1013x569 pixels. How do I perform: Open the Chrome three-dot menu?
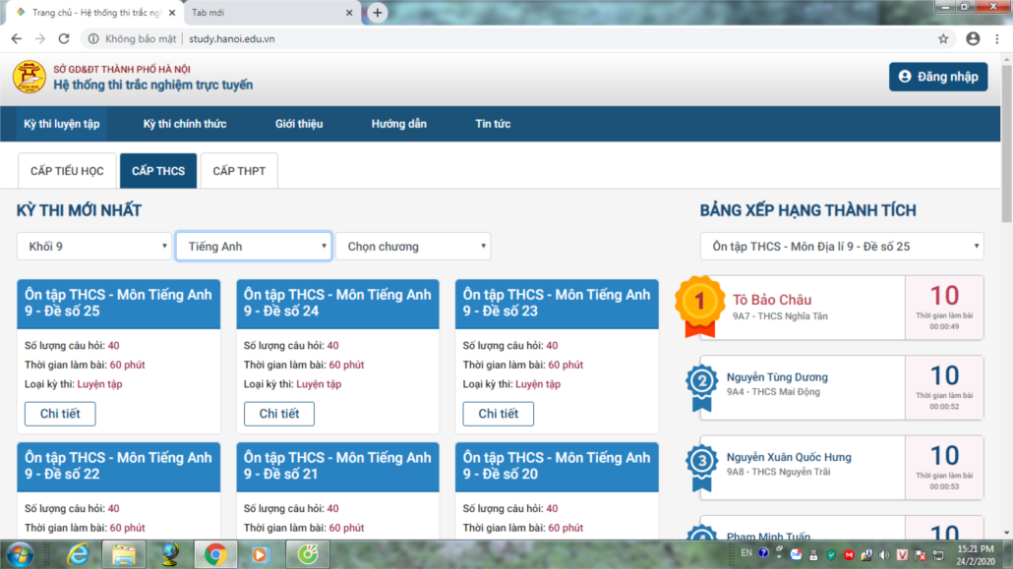click(x=998, y=38)
